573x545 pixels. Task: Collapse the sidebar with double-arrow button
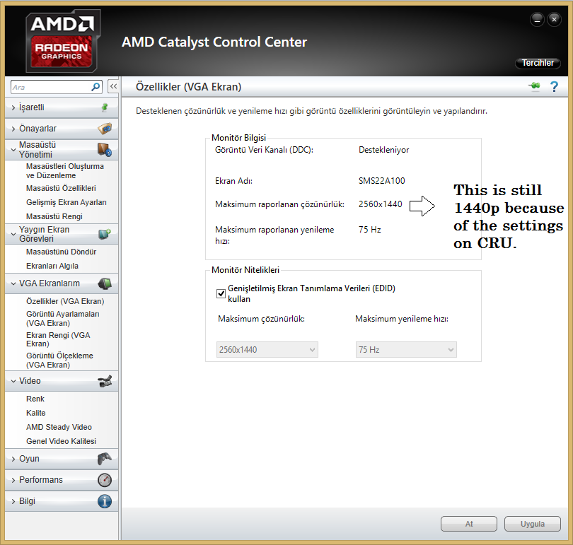tap(113, 86)
